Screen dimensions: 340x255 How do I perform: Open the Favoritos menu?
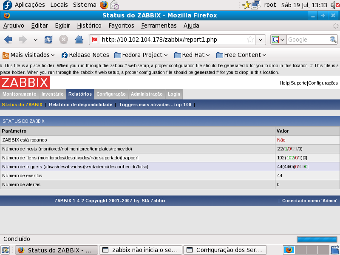122,25
